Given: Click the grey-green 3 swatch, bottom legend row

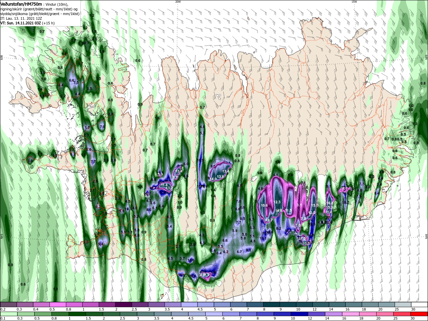Looking at the screenshot, I should tap(145, 314).
